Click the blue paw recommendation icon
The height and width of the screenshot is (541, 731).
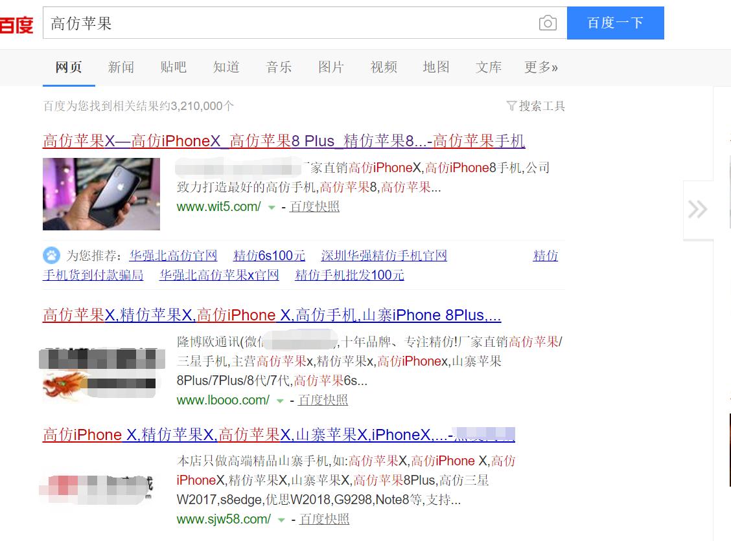[x=50, y=255]
